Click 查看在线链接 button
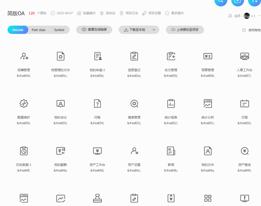The image size is (261, 206). point(94,30)
